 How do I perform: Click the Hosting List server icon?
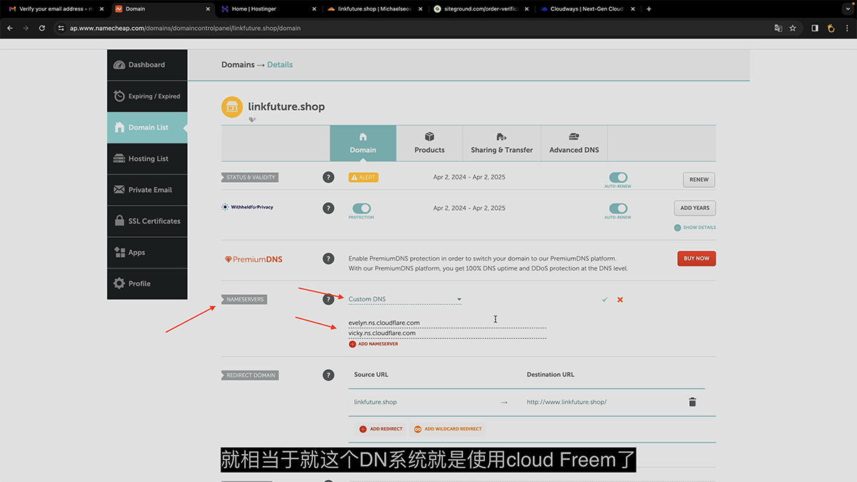(x=119, y=159)
